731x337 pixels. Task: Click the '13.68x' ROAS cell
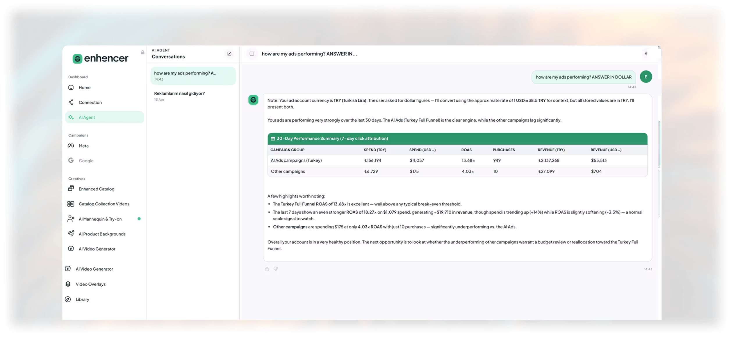click(x=468, y=160)
